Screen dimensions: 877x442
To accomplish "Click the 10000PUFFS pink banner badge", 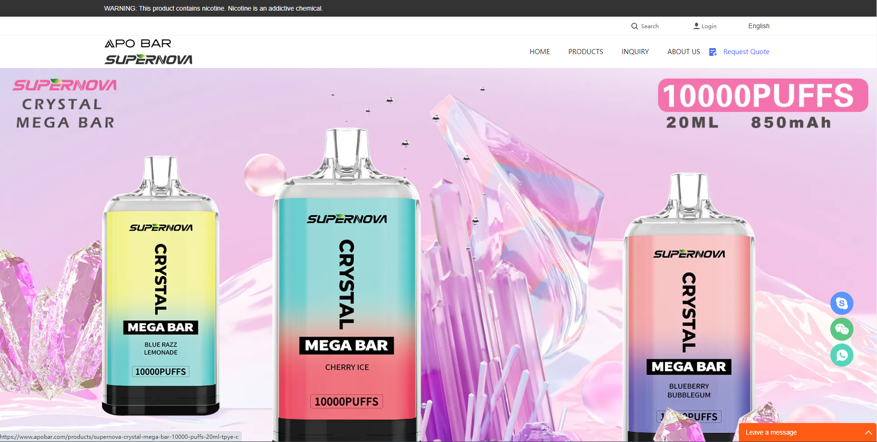I will (762, 95).
